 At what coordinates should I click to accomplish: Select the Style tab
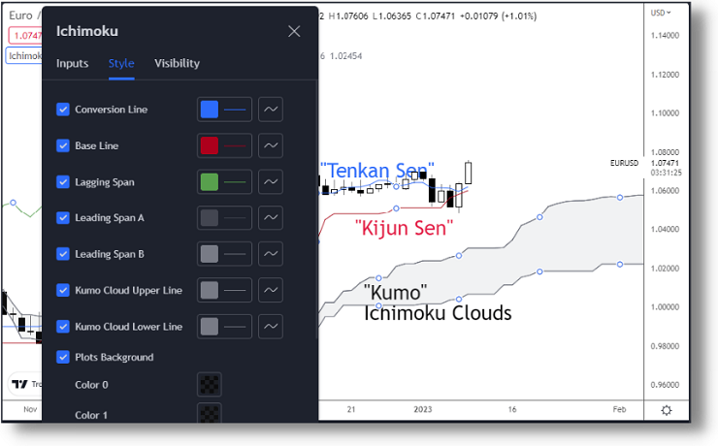click(121, 63)
